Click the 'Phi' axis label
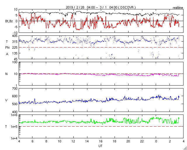Screen dimensions: 187x150 coord(7,48)
